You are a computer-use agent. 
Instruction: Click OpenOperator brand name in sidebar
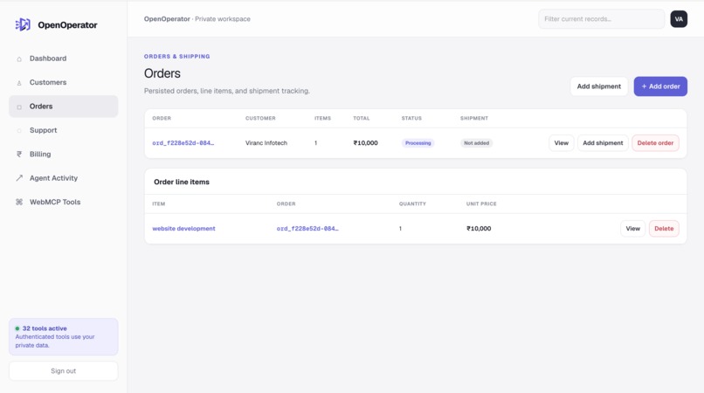[67, 25]
